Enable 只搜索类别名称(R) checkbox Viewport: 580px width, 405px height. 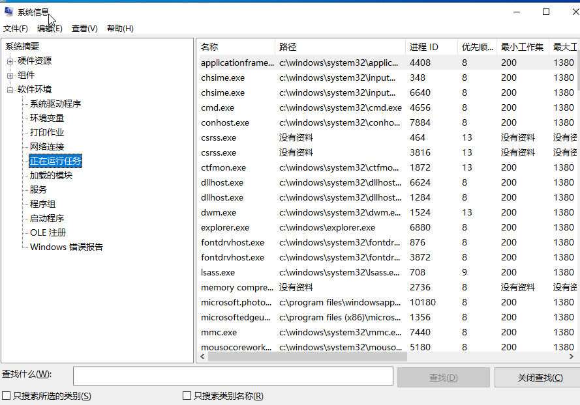click(187, 396)
